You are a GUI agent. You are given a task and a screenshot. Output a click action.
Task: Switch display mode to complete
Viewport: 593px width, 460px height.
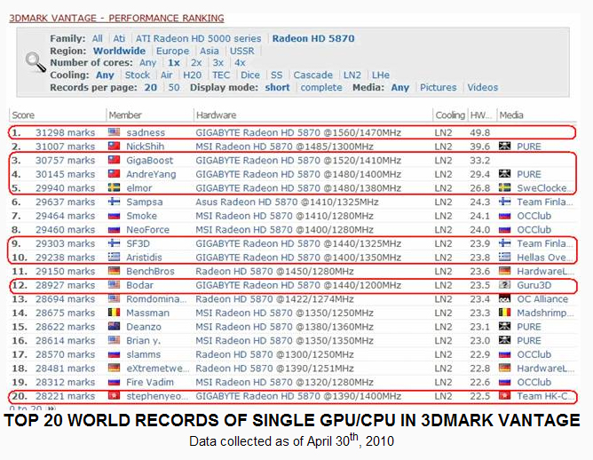click(321, 87)
